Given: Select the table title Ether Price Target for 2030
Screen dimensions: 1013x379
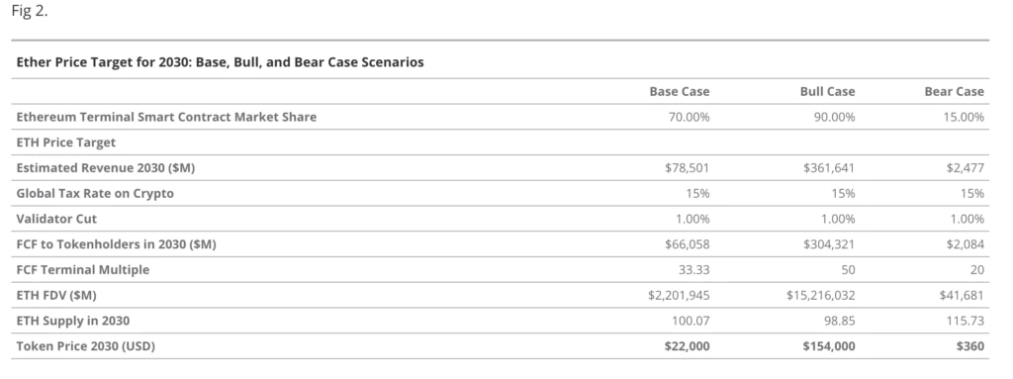Looking at the screenshot, I should pyautogui.click(x=220, y=62).
